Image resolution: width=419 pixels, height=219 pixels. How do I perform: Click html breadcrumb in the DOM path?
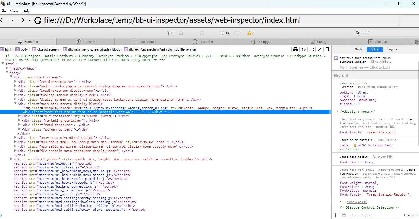tap(6, 49)
